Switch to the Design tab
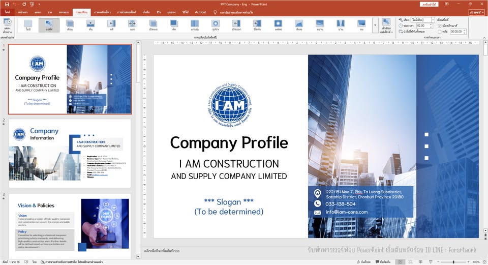This screenshot has width=488, height=265. point(64,12)
